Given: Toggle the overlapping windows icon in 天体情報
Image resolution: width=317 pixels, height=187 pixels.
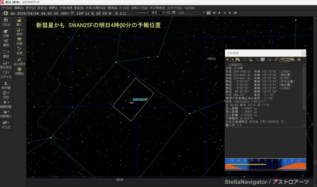Looking at the screenshot, I should 282,59.
